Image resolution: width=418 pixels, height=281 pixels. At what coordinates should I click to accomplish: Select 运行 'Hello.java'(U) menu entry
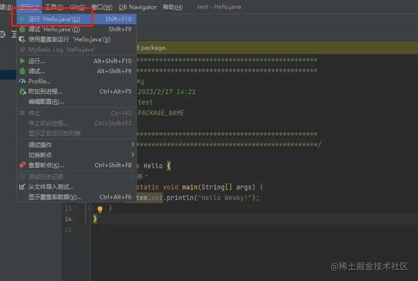(x=76, y=19)
